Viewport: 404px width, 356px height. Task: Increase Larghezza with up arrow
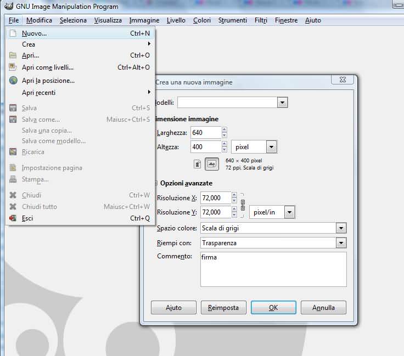pyautogui.click(x=225, y=130)
